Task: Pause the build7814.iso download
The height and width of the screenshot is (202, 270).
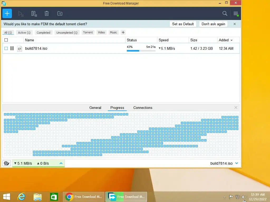Action: coord(12,48)
